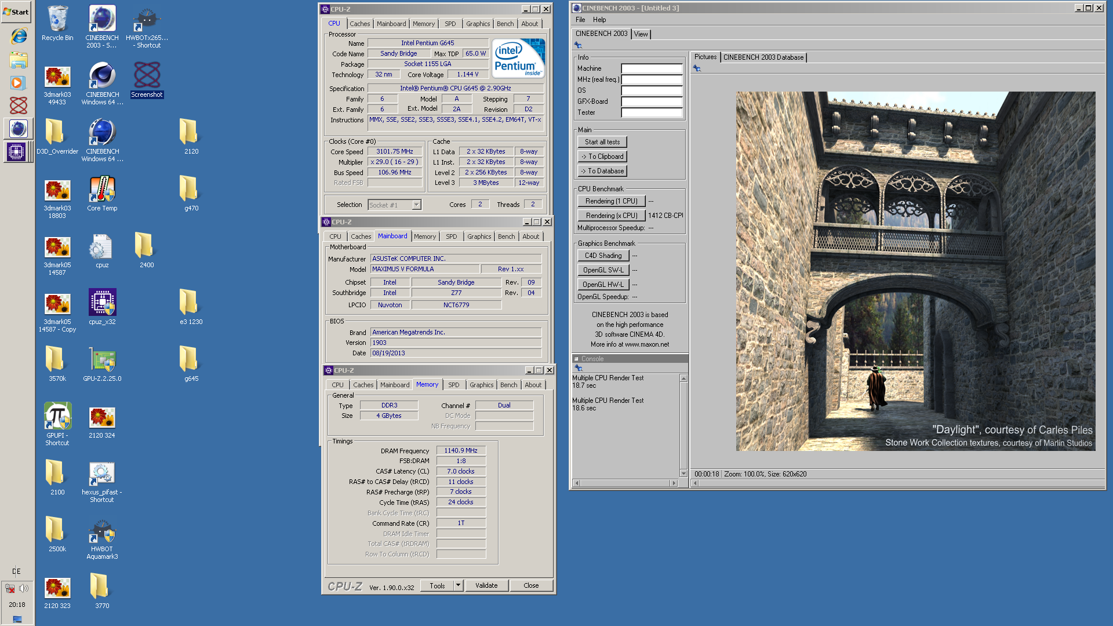Click the CPU-Z Tools button

point(437,585)
